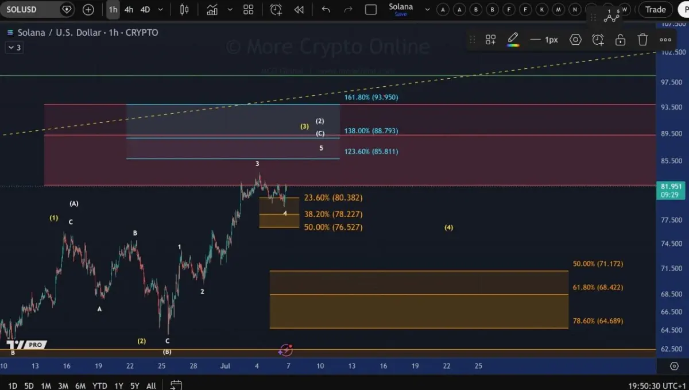Click the 78.60% (64.689) support label

point(598,321)
